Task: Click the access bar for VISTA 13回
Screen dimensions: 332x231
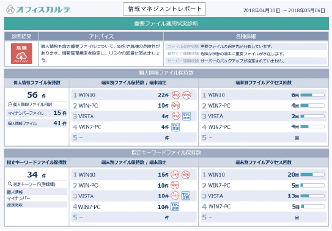Action: click(x=312, y=196)
